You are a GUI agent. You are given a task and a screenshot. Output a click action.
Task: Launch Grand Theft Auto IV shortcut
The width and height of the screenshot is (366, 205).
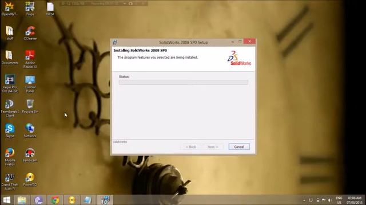coord(10,181)
